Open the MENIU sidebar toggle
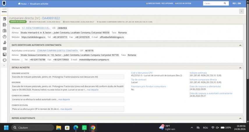Screen dimensions: 249x132 pyautogui.click(x=4, y=11)
